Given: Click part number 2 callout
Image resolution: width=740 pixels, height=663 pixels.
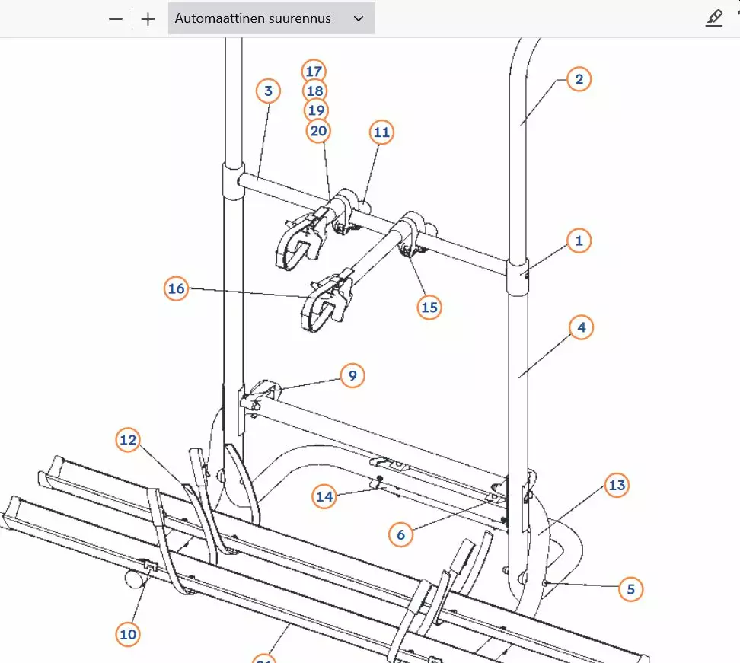Looking at the screenshot, I should coord(579,79).
